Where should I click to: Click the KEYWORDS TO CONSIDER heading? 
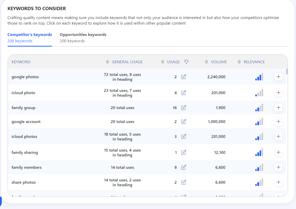pos(37,9)
